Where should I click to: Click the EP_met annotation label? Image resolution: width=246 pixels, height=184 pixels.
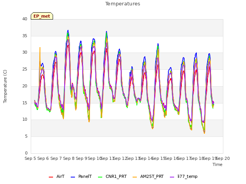click(x=42, y=16)
